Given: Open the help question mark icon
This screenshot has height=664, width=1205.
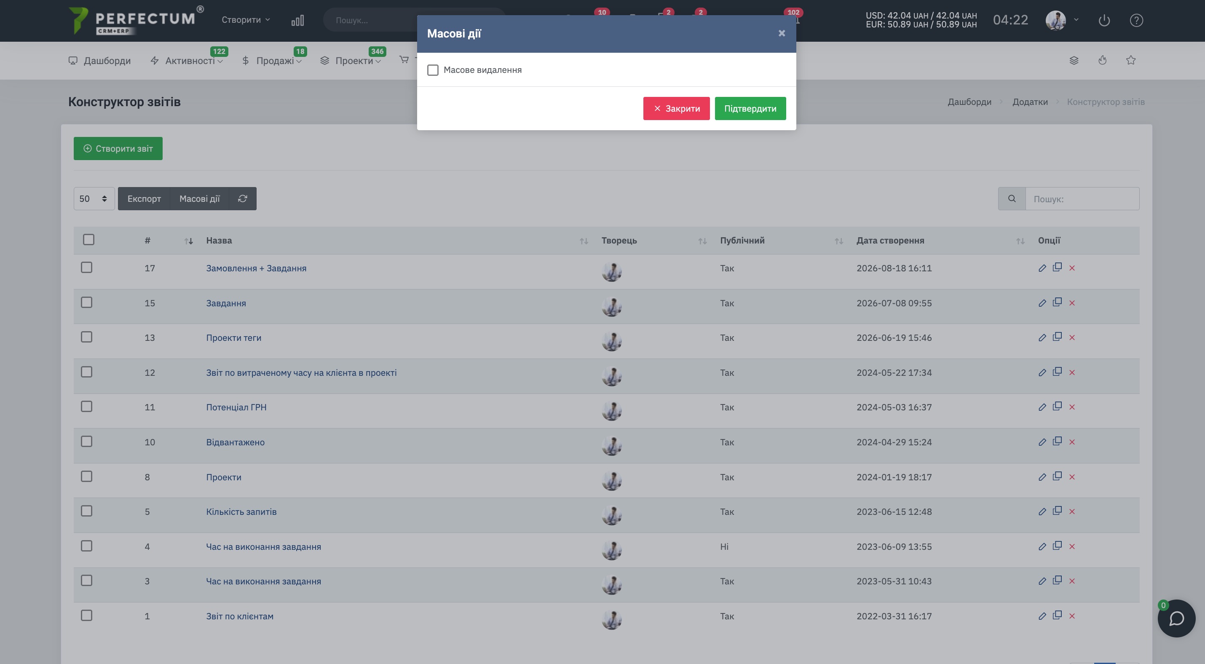Looking at the screenshot, I should click(x=1136, y=20).
